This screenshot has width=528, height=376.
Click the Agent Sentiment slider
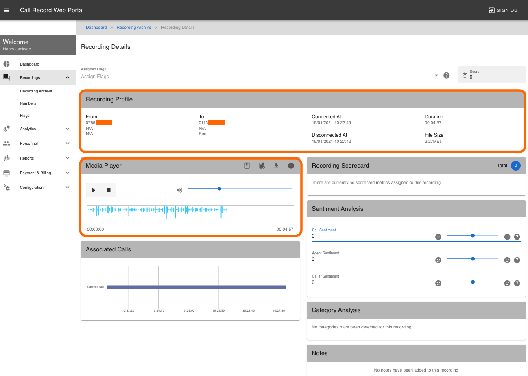(473, 259)
